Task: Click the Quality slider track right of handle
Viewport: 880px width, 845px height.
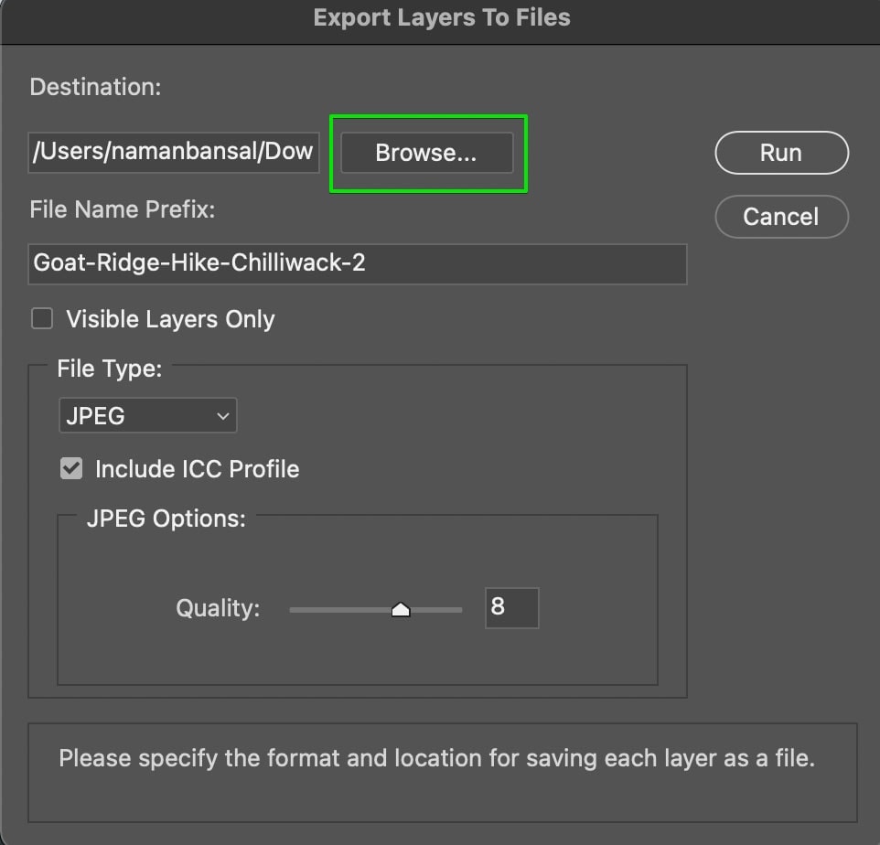Action: click(436, 609)
